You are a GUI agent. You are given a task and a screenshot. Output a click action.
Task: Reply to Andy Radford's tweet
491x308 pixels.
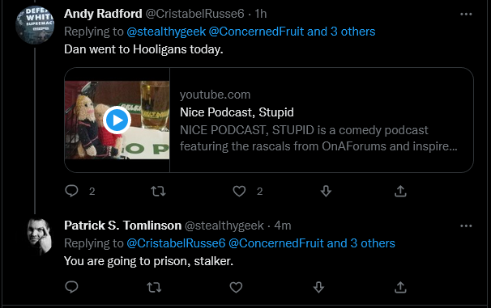point(72,191)
